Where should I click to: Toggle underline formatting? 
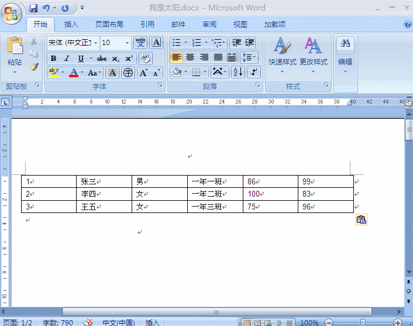tap(81, 59)
